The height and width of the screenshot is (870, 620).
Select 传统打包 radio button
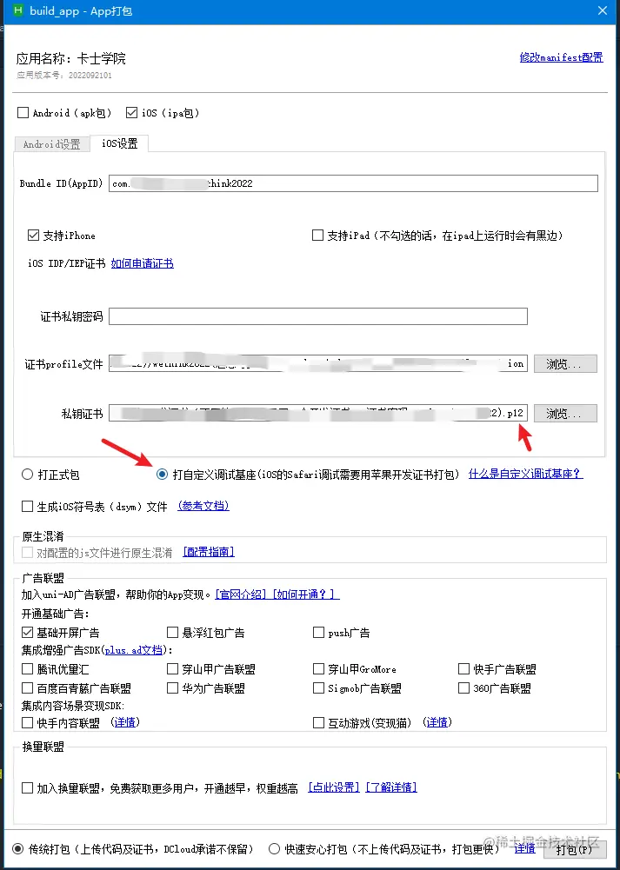pos(17,849)
